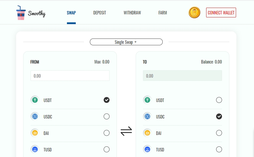
Task: Open the Withdraw tab
Action: click(x=132, y=13)
